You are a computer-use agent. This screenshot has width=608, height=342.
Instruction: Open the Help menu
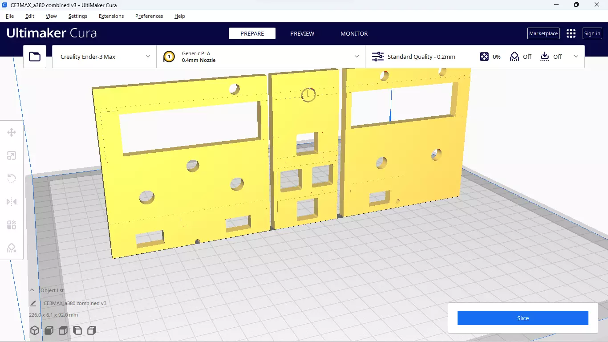(x=180, y=16)
